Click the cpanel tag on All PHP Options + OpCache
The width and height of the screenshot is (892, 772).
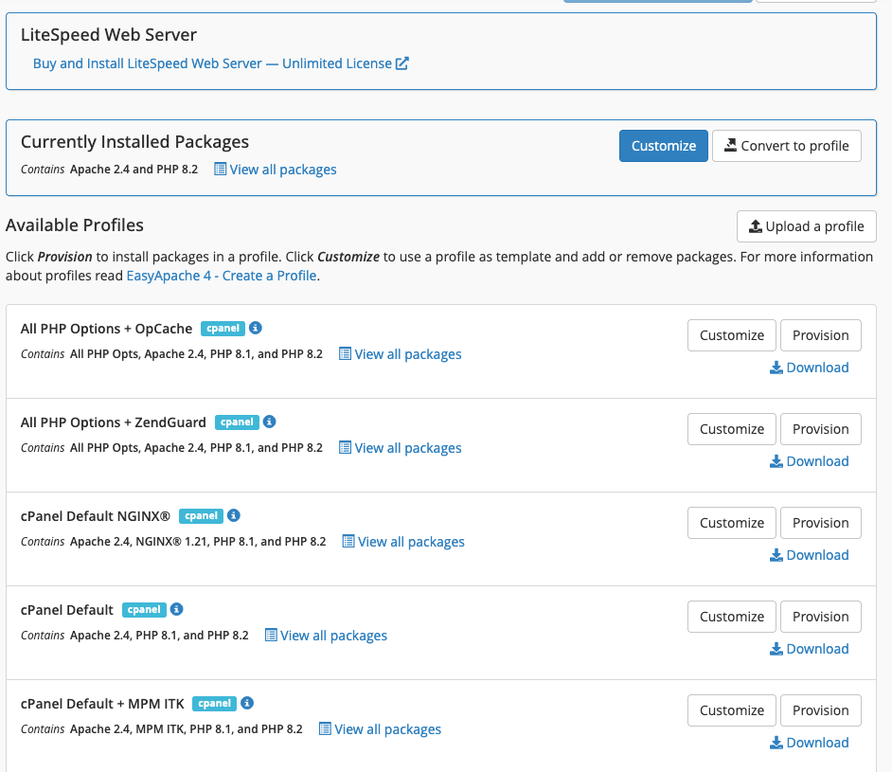click(x=223, y=329)
